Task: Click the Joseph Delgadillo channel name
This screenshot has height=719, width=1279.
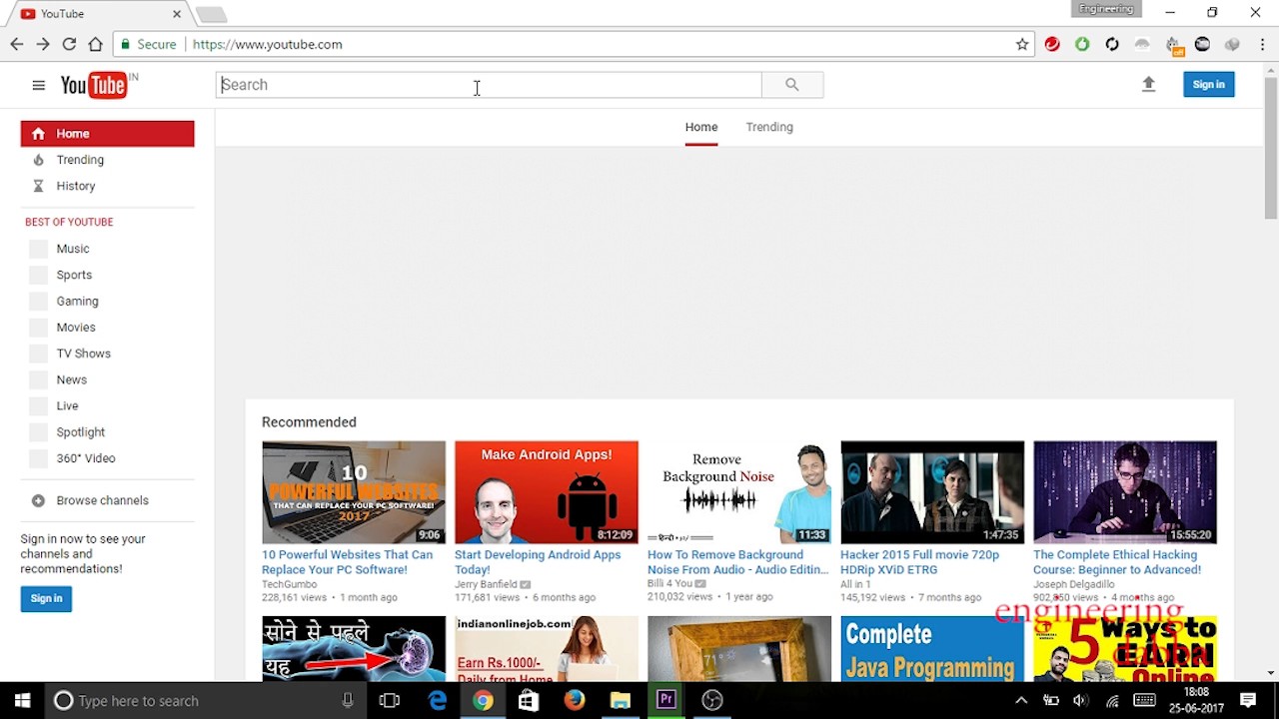Action: point(1074,584)
